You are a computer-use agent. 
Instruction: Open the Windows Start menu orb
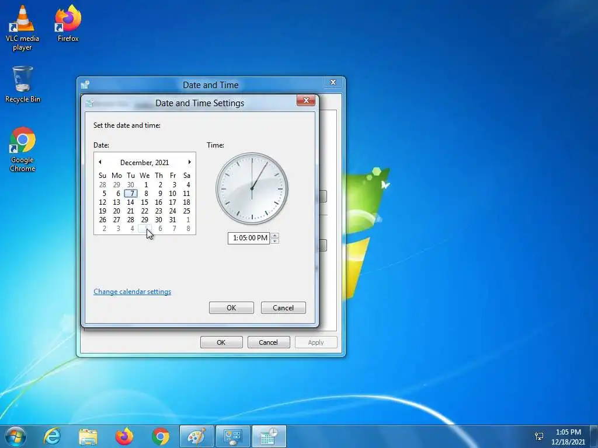coord(15,436)
